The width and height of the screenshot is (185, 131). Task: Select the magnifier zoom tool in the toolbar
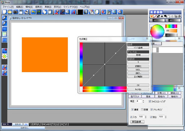point(68,12)
